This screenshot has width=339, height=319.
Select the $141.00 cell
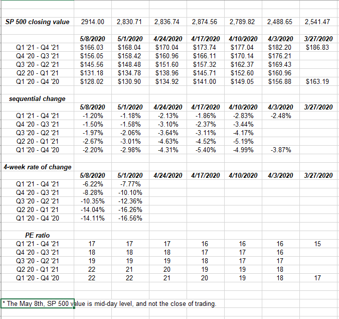point(205,82)
